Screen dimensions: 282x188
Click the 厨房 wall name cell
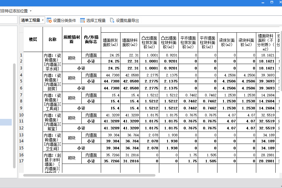coord(52,82)
